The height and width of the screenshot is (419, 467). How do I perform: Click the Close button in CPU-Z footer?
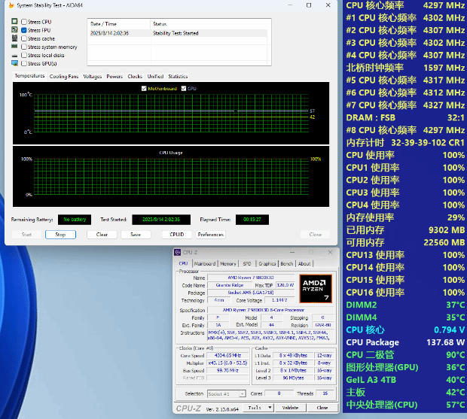322,408
